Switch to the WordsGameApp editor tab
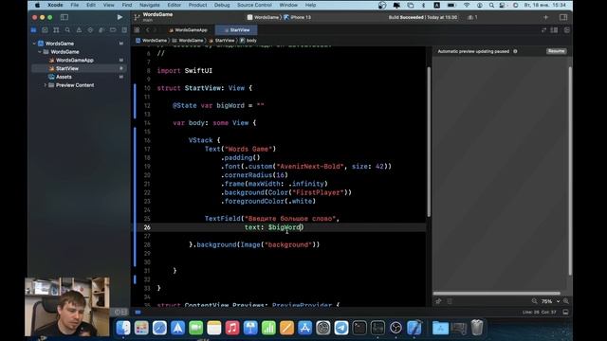This screenshot has height=341, width=607. tap(188, 30)
